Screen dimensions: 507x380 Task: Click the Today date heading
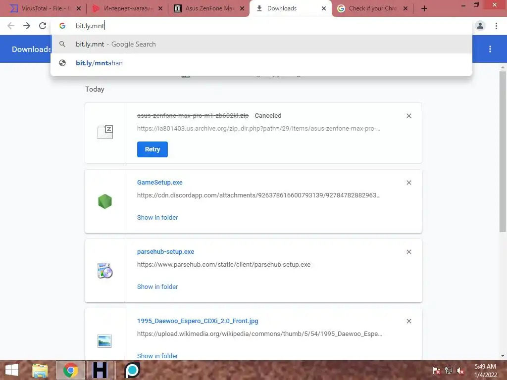pyautogui.click(x=95, y=89)
